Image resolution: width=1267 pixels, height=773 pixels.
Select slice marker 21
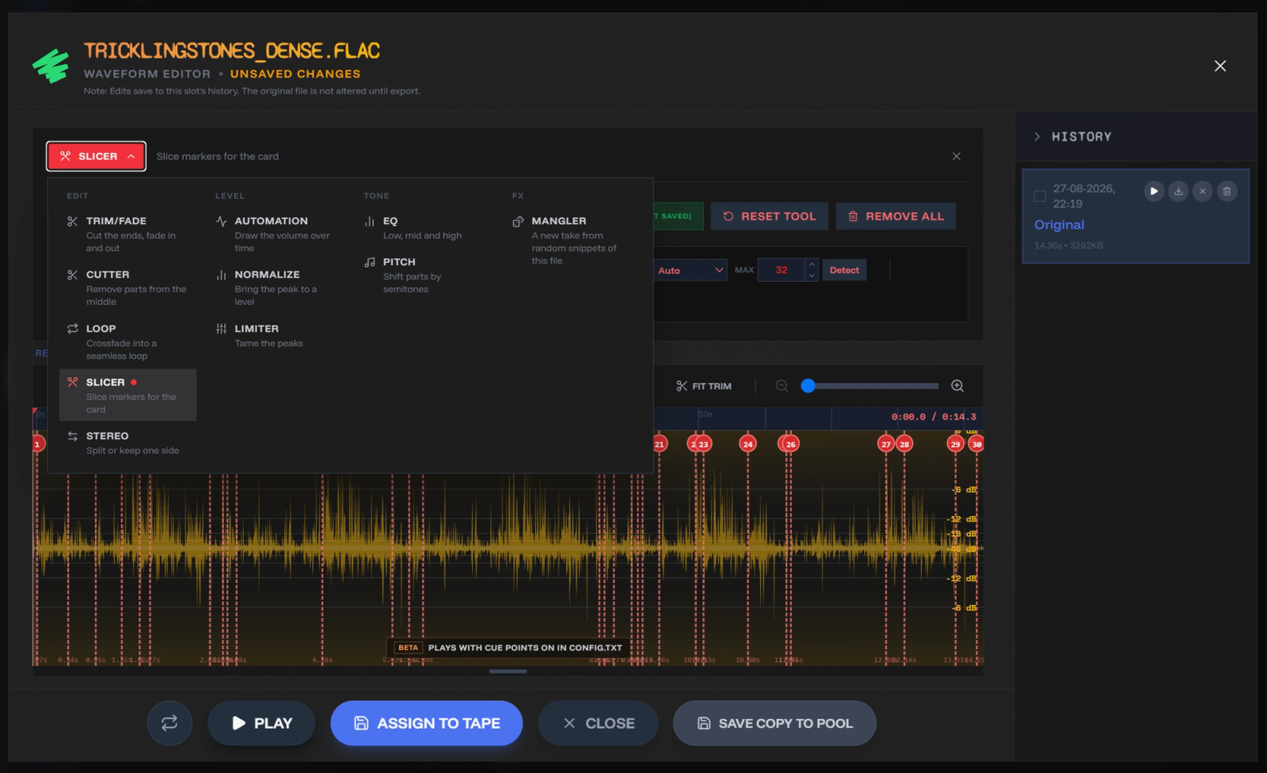pos(660,444)
